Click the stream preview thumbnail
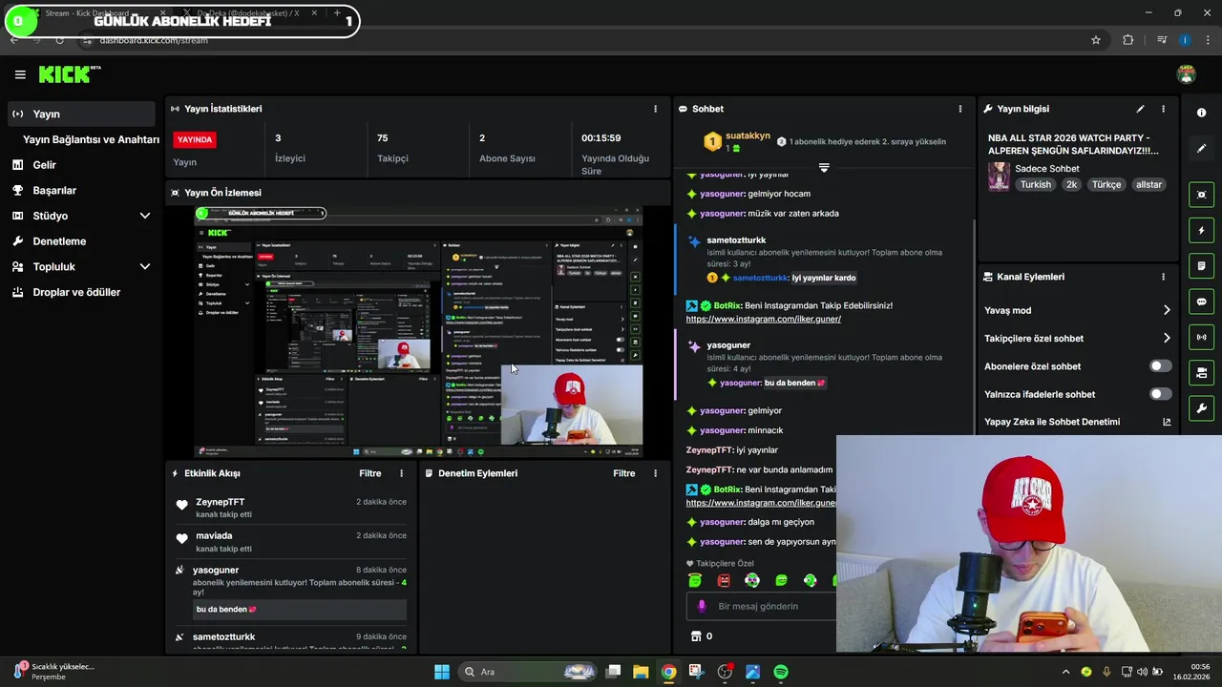 click(418, 331)
